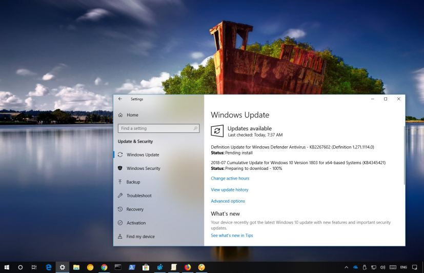Click the Find a setting search box
Screen dimensions: 424x273
point(158,128)
